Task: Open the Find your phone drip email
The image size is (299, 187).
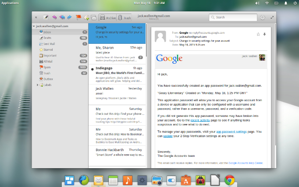Action: [117, 115]
